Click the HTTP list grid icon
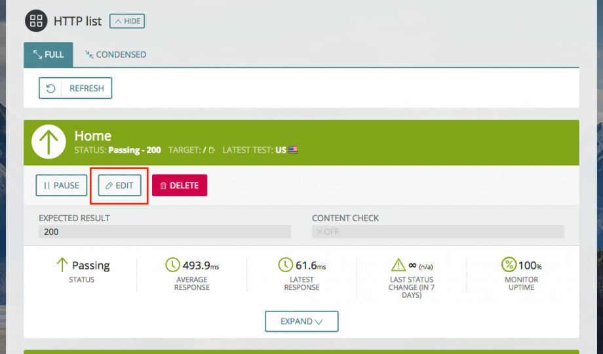603x354 pixels. tap(36, 21)
